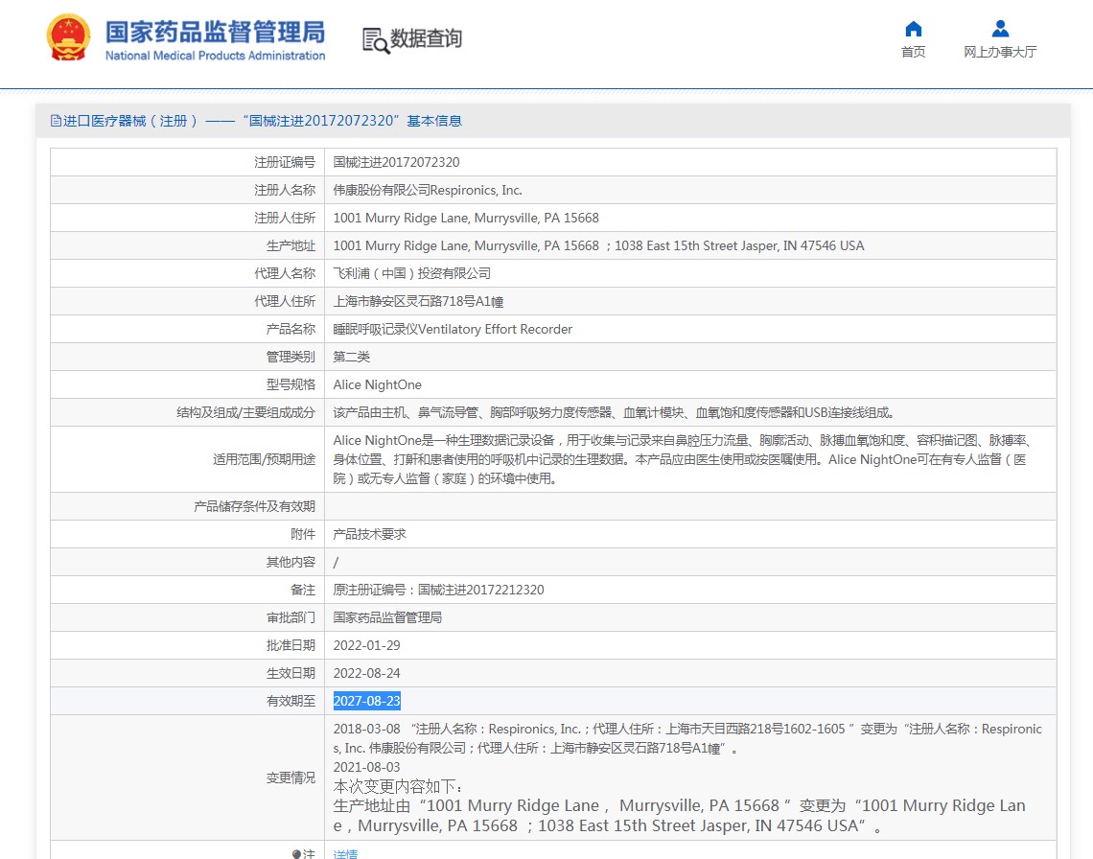Image resolution: width=1093 pixels, height=859 pixels.
Task: Click the 管理类别 row label
Action: (x=291, y=357)
